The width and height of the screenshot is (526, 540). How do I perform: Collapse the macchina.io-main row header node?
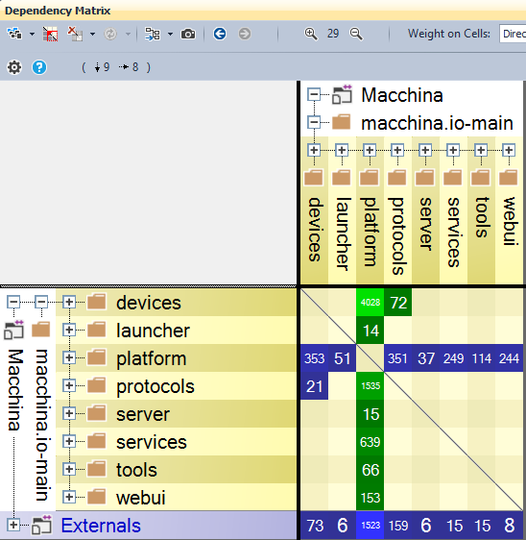click(41, 302)
